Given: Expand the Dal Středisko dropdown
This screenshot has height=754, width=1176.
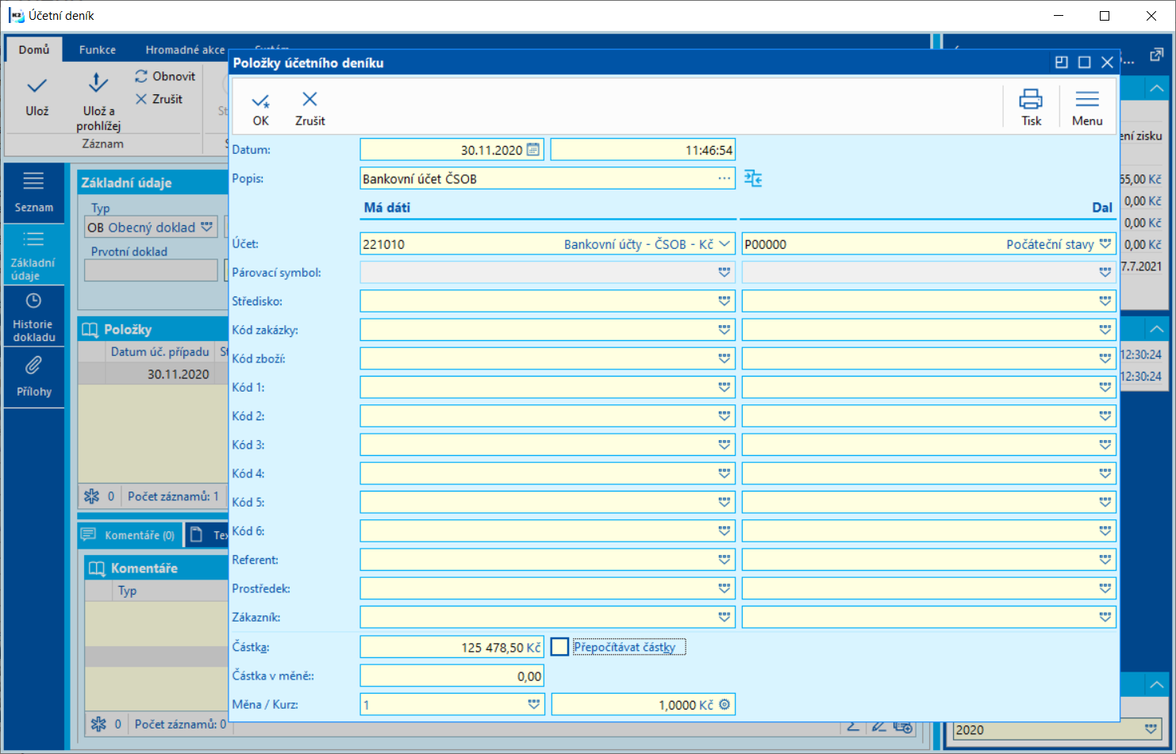Looking at the screenshot, I should point(1105,301).
